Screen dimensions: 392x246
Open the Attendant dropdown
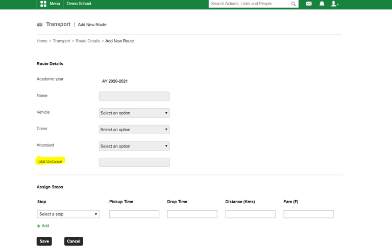[134, 146]
